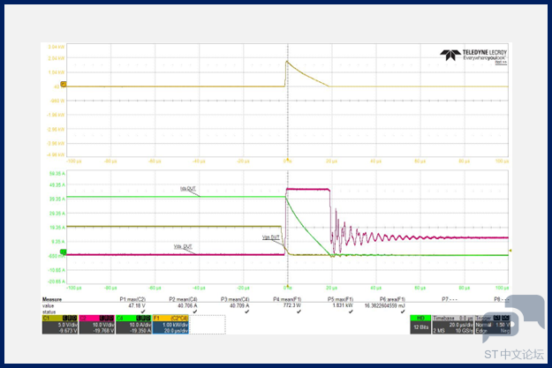The image size is (552, 368).
Task: Click the 16.38 mJ area measurement value
Action: [x=385, y=305]
